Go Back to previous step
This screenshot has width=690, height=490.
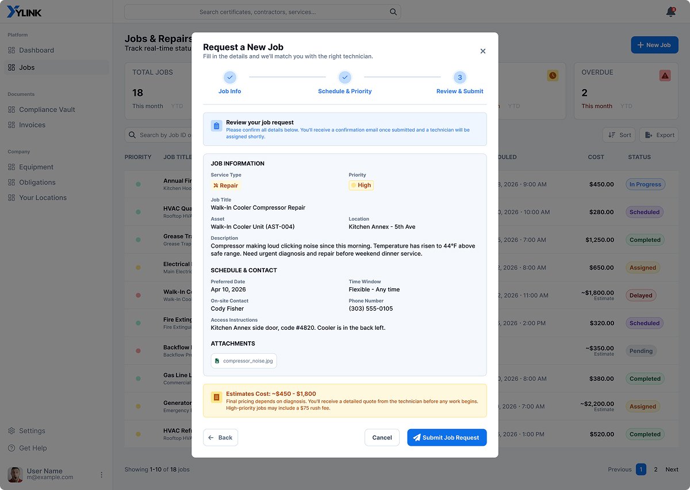pos(220,438)
